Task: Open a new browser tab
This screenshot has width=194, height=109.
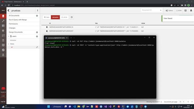Action: [x=27, y=2]
